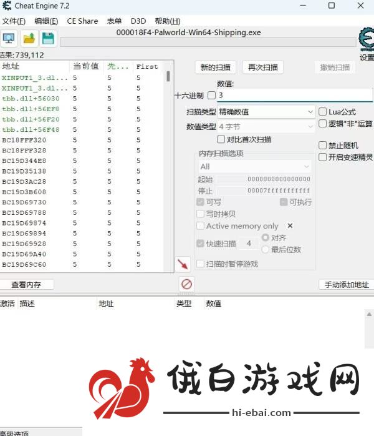Click the address table scroll up arrow

pos(369,314)
